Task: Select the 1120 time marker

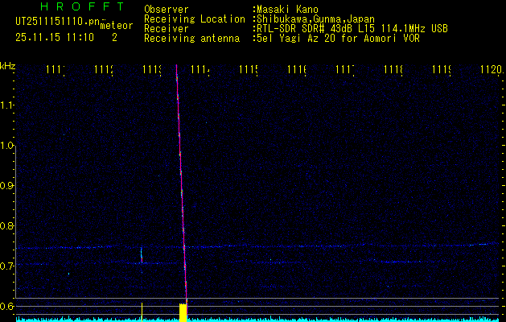Action: click(490, 71)
